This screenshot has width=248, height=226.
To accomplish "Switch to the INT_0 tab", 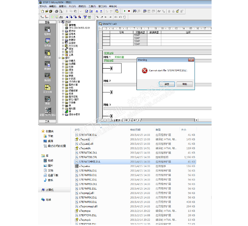I will click(136, 120).
